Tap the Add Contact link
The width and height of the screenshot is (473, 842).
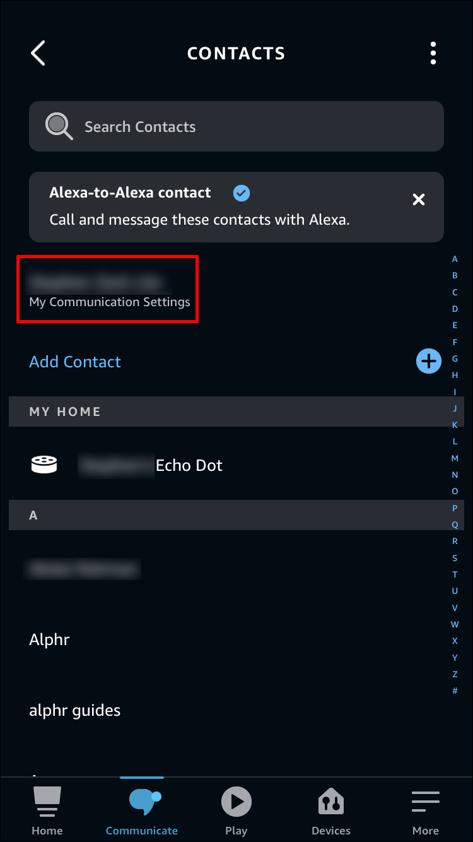tap(75, 362)
